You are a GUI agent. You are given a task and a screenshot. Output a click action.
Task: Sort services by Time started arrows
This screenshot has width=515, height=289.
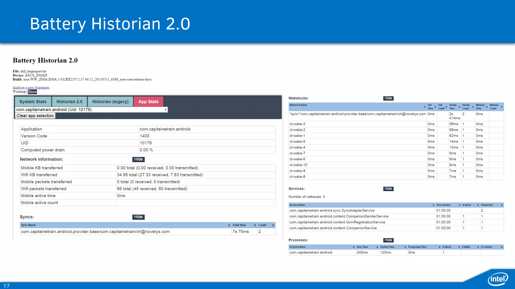pyautogui.click(x=459, y=205)
